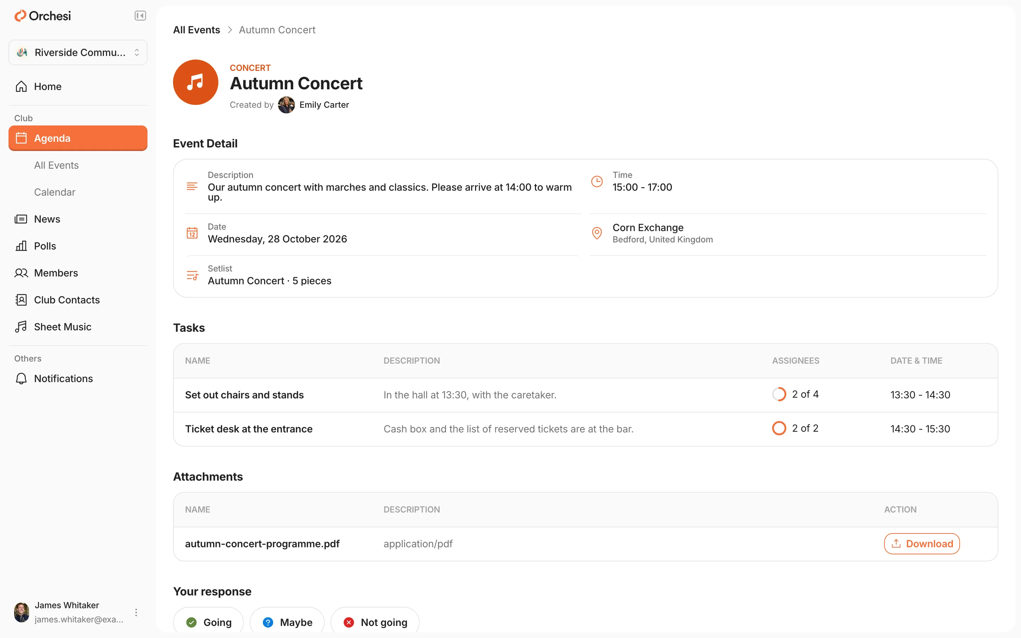Click the 14:30 - 15:30 time cell

pyautogui.click(x=920, y=429)
